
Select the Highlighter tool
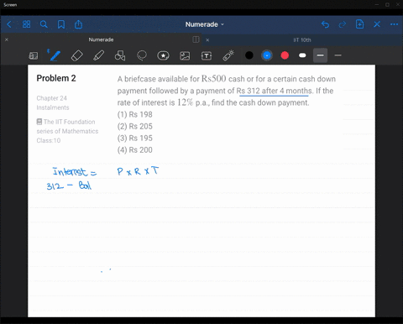click(98, 55)
